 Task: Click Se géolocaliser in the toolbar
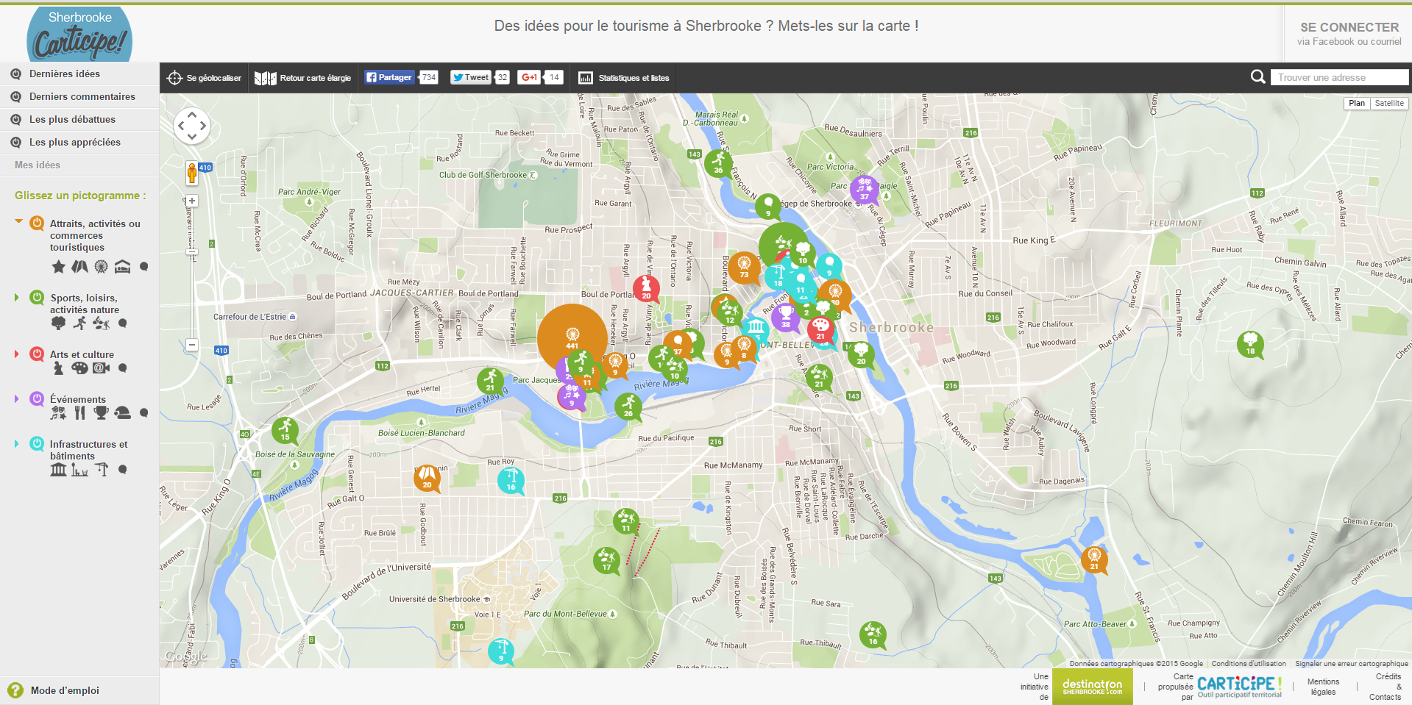coord(205,78)
